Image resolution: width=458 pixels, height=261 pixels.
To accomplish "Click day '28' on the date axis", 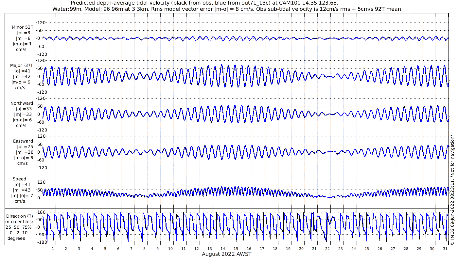I will [406, 249].
